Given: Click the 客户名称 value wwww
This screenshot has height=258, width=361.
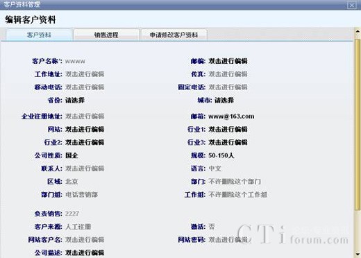Looking at the screenshot, I should (x=75, y=61).
